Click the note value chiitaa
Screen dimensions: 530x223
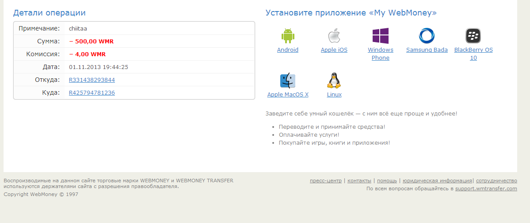[x=78, y=29]
